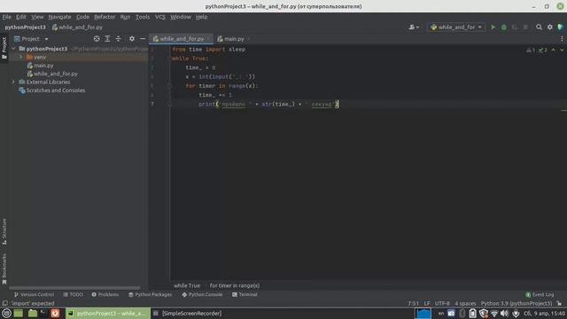Go to previous highlighted error arrow
The image size is (567, 319).
tap(553, 50)
